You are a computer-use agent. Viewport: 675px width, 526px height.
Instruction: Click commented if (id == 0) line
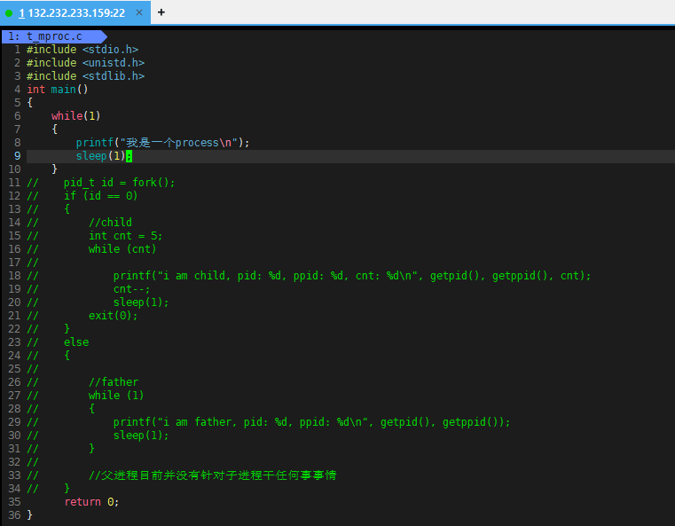pos(101,196)
